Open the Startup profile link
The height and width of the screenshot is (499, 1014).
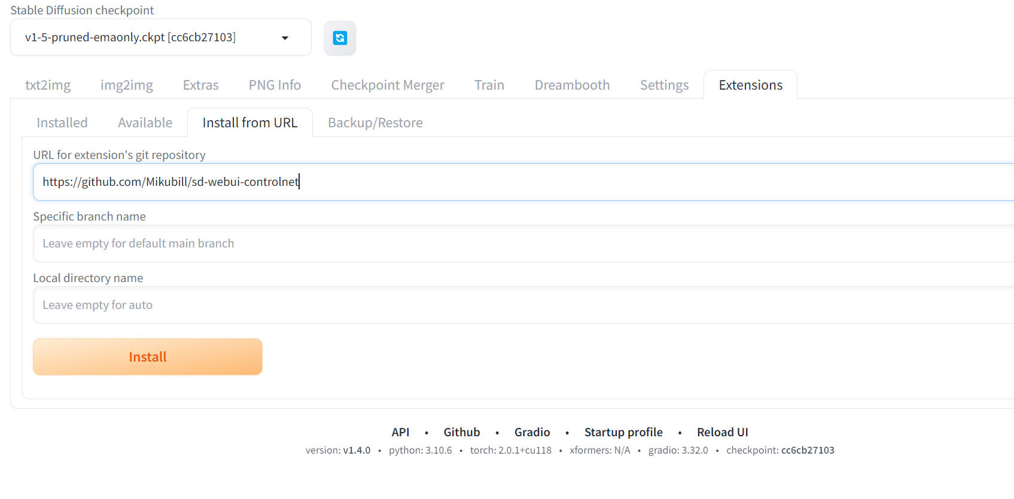(x=623, y=432)
